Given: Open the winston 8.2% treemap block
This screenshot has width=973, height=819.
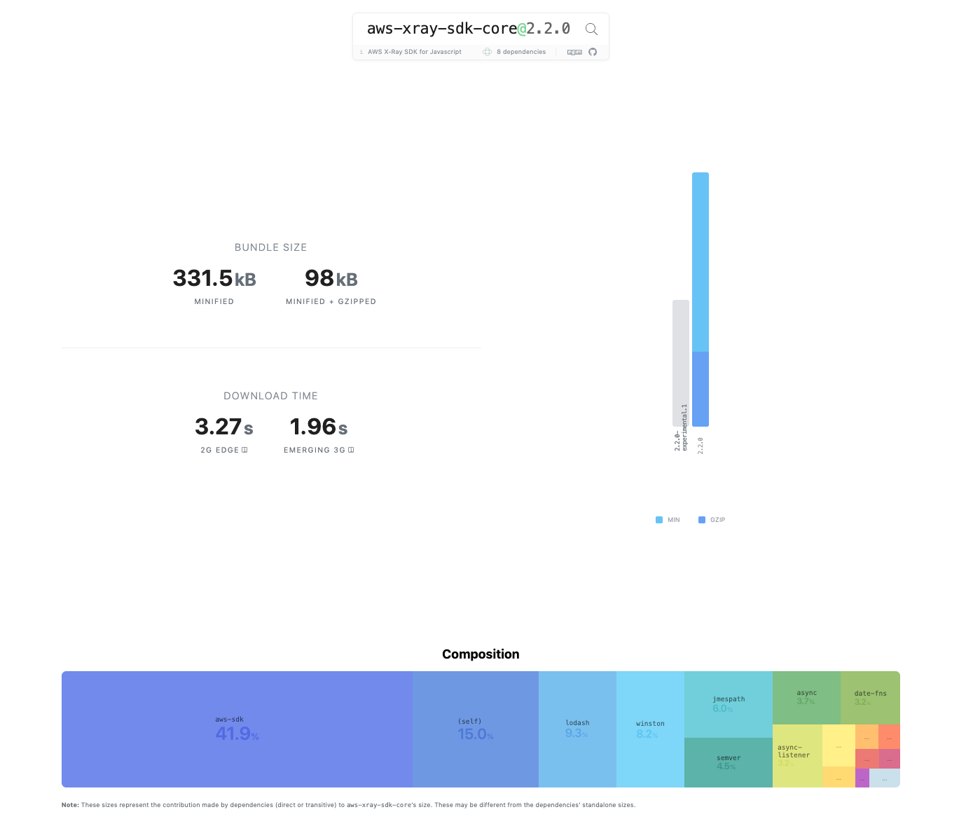Looking at the screenshot, I should point(650,729).
